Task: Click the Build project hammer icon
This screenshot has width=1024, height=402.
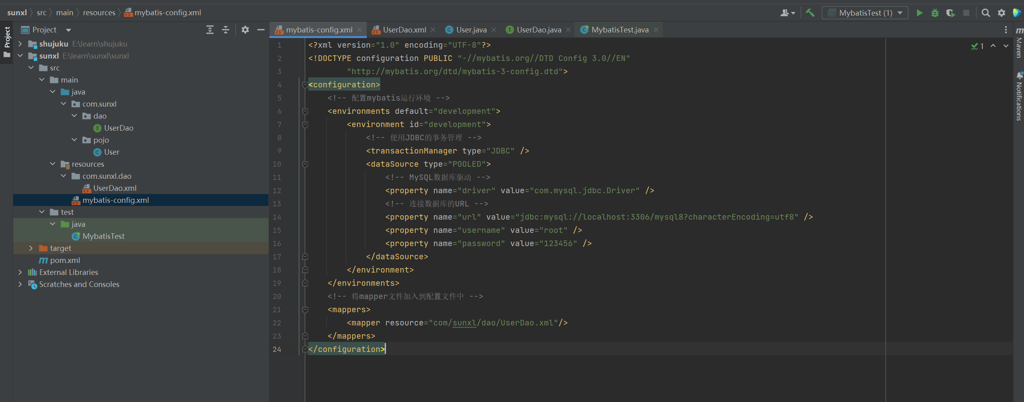Action: point(810,13)
